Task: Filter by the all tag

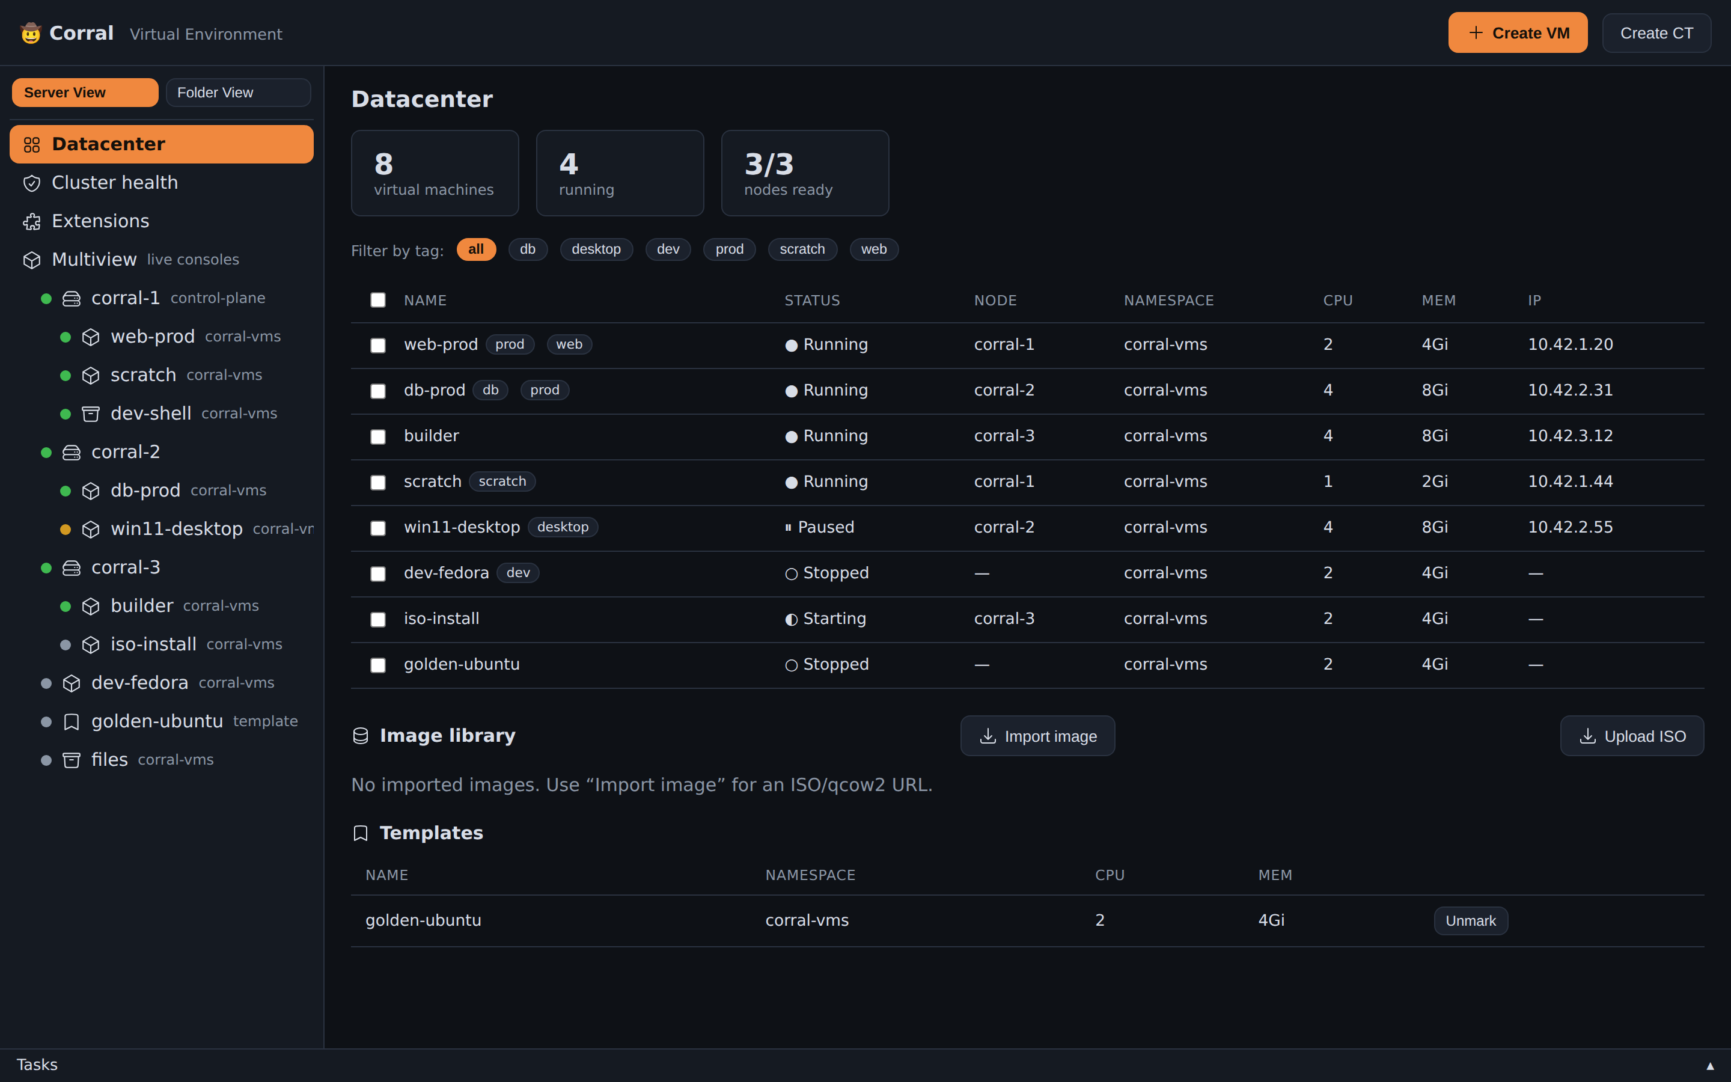Action: pyautogui.click(x=475, y=249)
